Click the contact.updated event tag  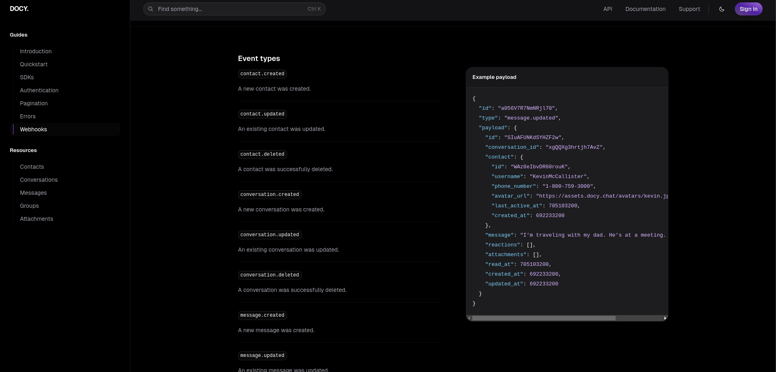[x=262, y=114]
